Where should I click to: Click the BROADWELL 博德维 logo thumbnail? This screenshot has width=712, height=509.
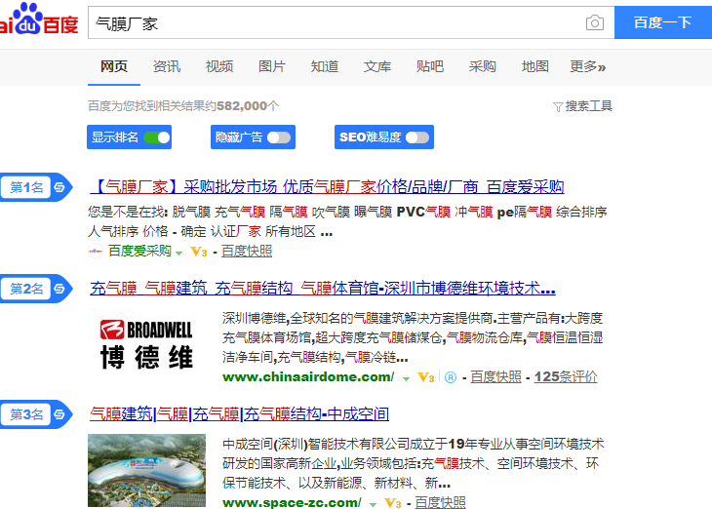146,345
